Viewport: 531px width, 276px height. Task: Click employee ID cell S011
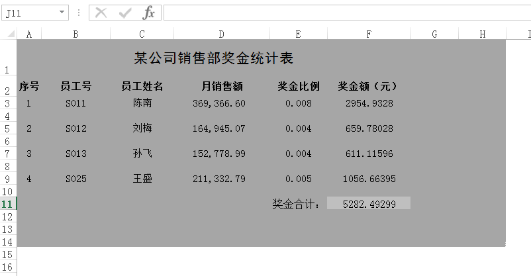click(x=76, y=103)
